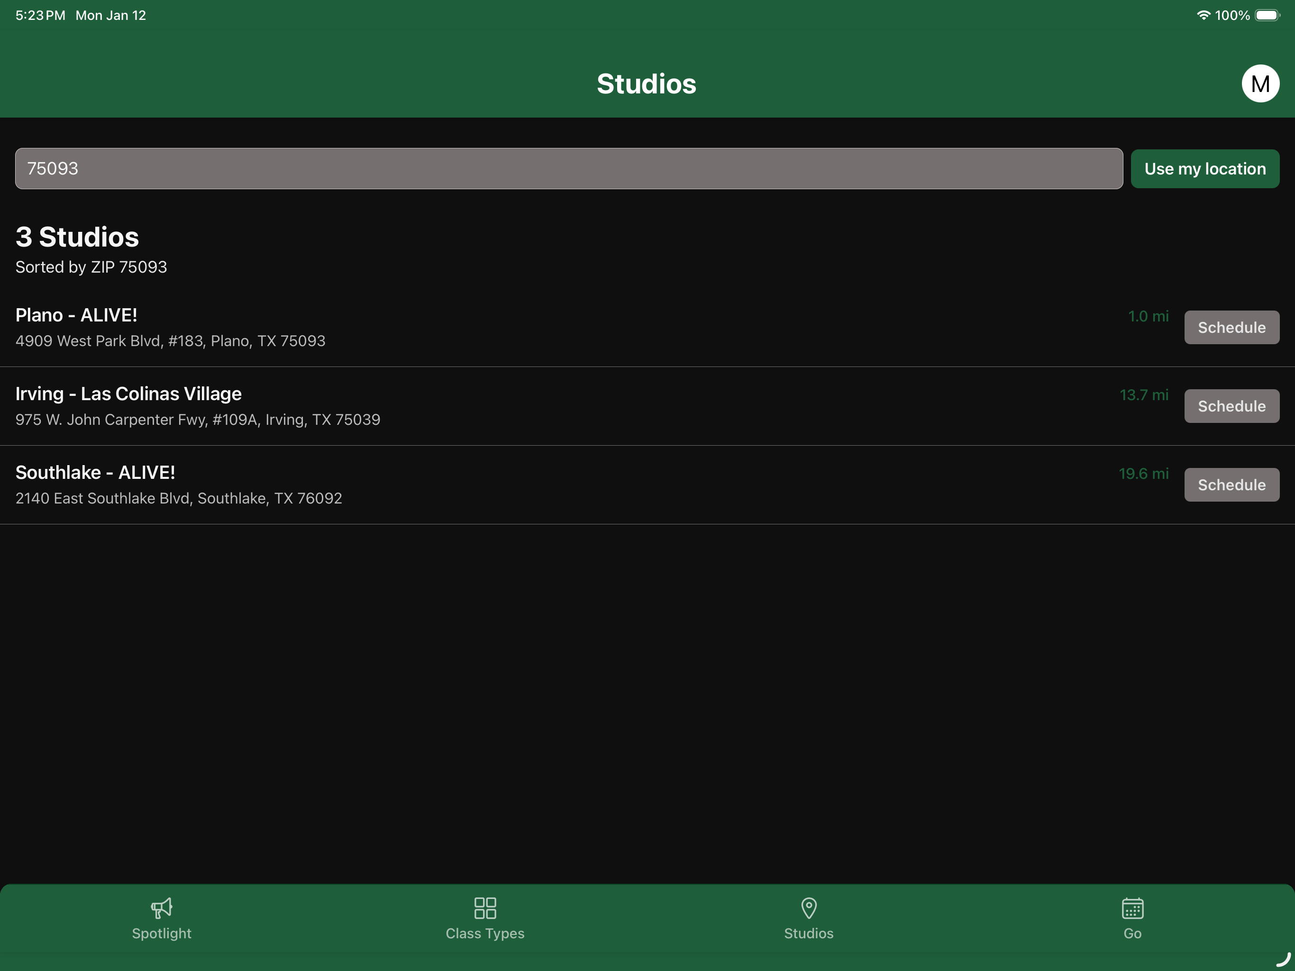1295x971 pixels.
Task: Tap the 1.0 mi distance label
Action: pyautogui.click(x=1148, y=316)
